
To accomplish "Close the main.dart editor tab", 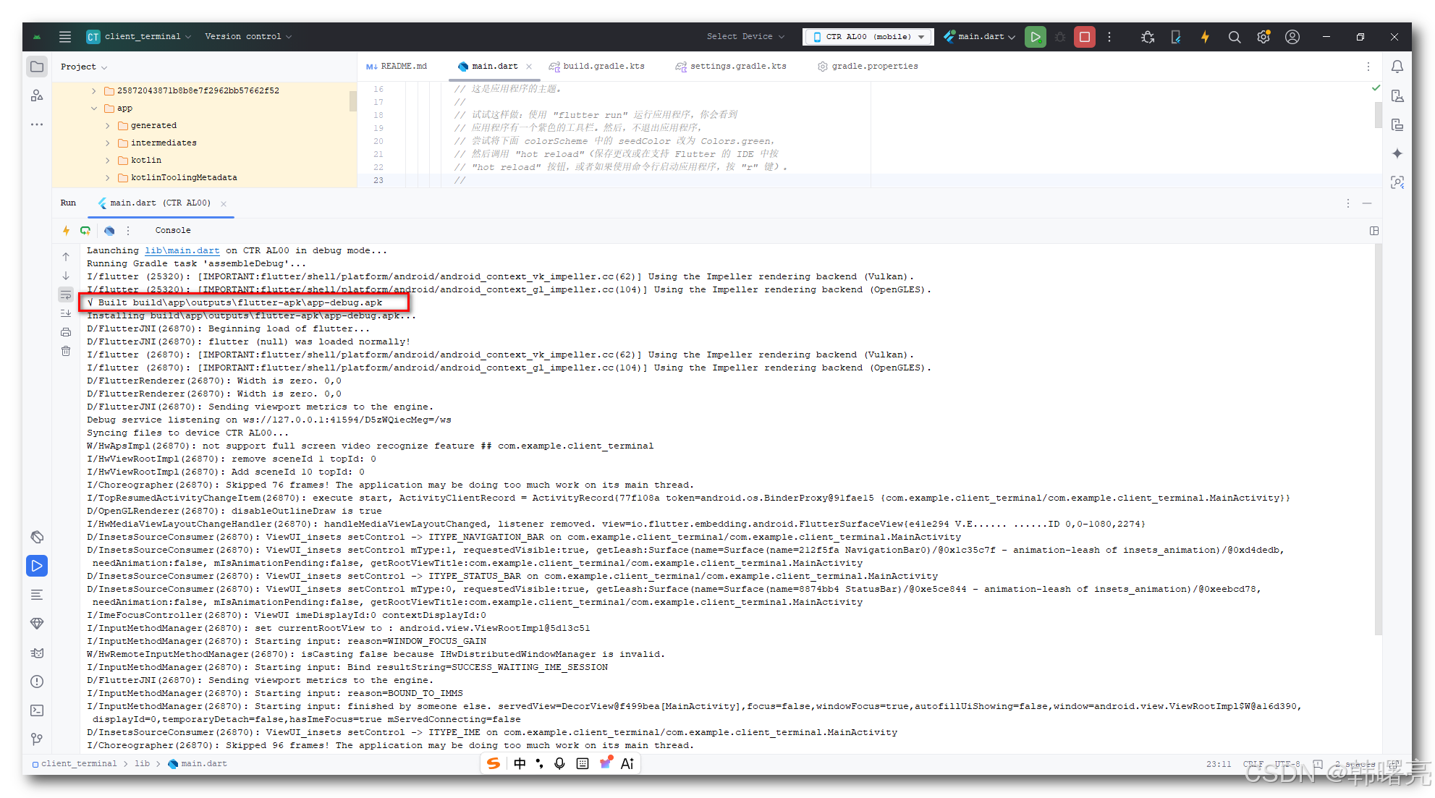I will 529,67.
